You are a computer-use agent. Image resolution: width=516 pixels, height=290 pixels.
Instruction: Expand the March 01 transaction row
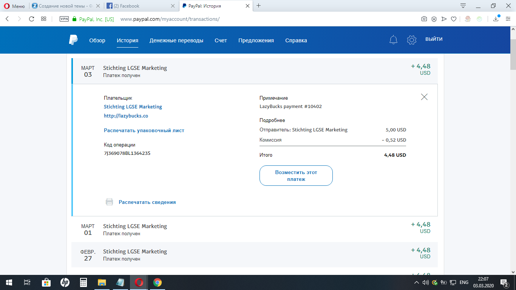[255, 229]
